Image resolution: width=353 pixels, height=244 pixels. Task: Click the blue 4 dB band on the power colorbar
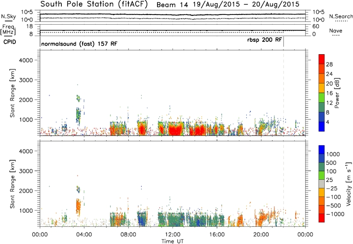pyautogui.click(x=322, y=126)
